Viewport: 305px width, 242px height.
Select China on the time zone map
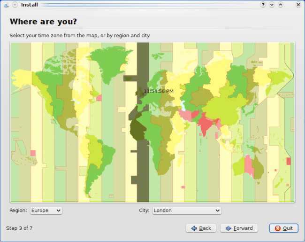224,109
